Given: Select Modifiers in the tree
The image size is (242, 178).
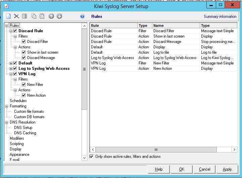Looking at the screenshot, I should [17, 138].
